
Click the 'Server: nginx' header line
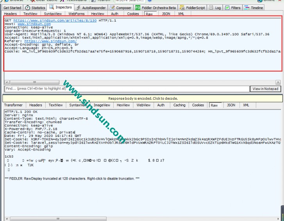click(19, 115)
